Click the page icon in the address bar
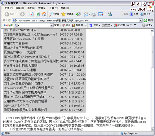 pos(14,20)
